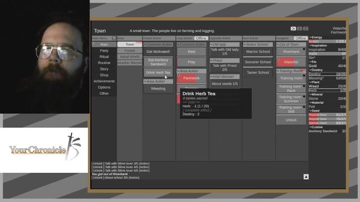Collapse the Plant resource section
The height and width of the screenshot is (202, 360).
[x=314, y=82]
